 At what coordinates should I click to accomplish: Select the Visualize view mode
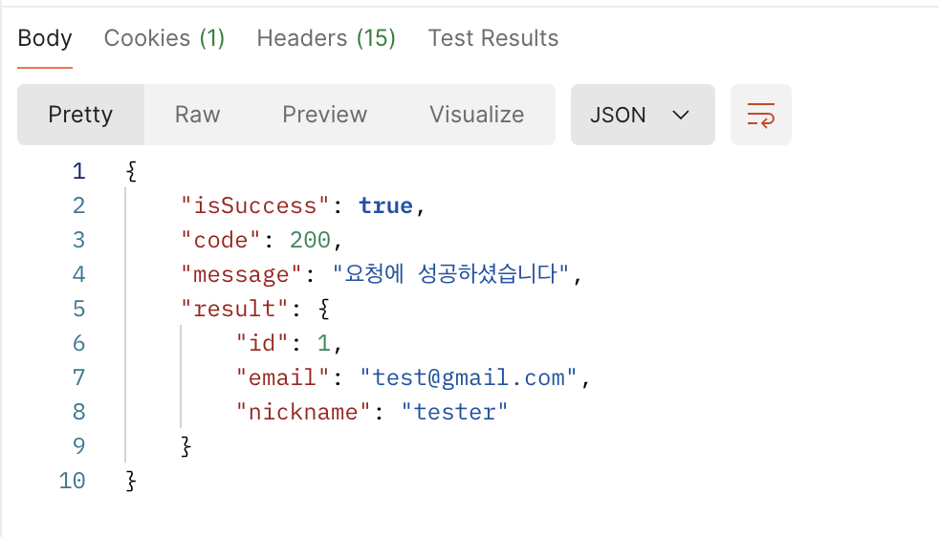(477, 115)
